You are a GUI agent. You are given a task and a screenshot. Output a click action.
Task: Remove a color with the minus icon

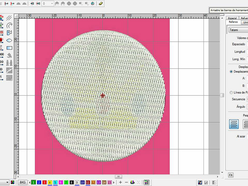click(126, 182)
